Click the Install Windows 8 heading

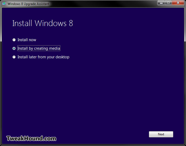43,23
